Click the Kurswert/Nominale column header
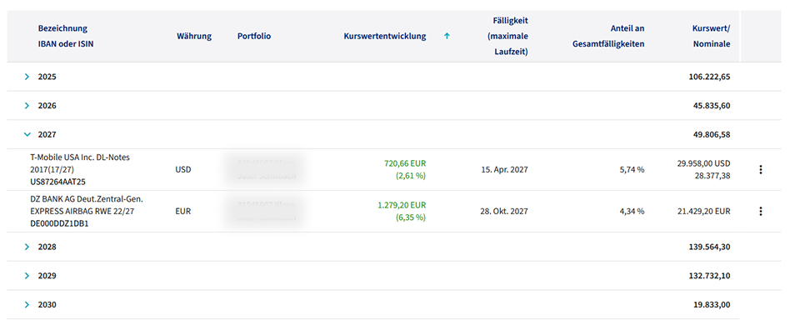800x325 pixels. pyautogui.click(x=711, y=36)
